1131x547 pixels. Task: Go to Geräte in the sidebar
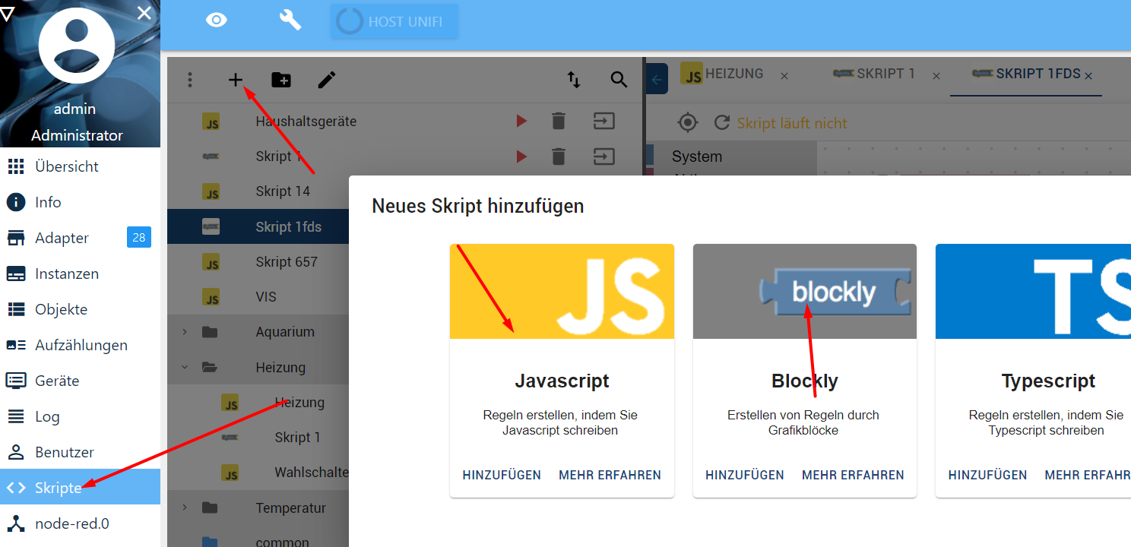tap(80, 381)
